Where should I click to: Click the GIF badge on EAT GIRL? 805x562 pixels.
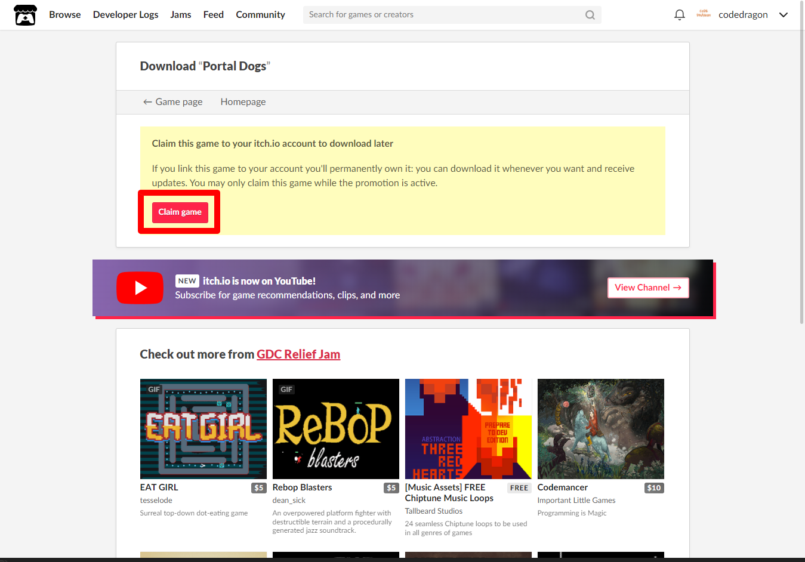click(154, 390)
